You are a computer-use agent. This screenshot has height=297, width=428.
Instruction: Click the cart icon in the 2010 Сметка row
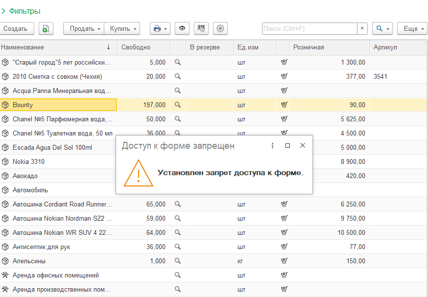click(x=284, y=76)
